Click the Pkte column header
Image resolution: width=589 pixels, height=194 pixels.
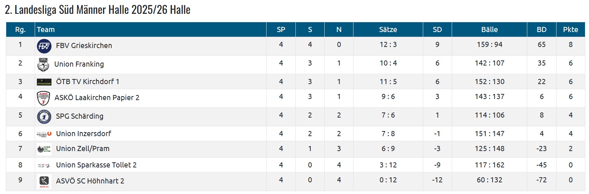point(570,30)
